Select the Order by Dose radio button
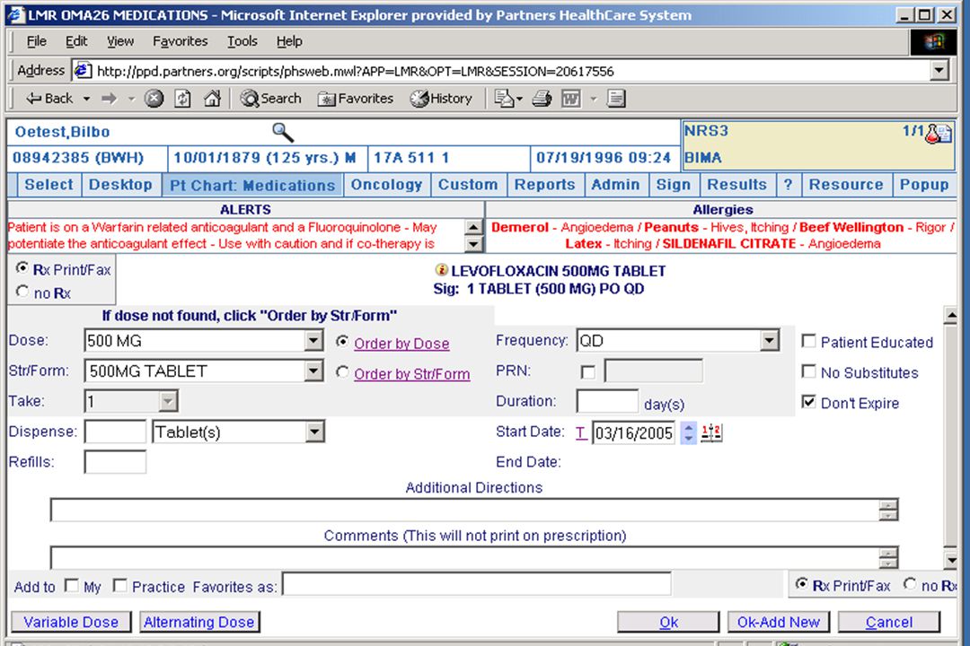Screen dimensions: 970x646 (x=342, y=341)
